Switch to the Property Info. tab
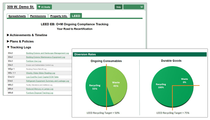Screen dimensions: 210x120 point(59,16)
